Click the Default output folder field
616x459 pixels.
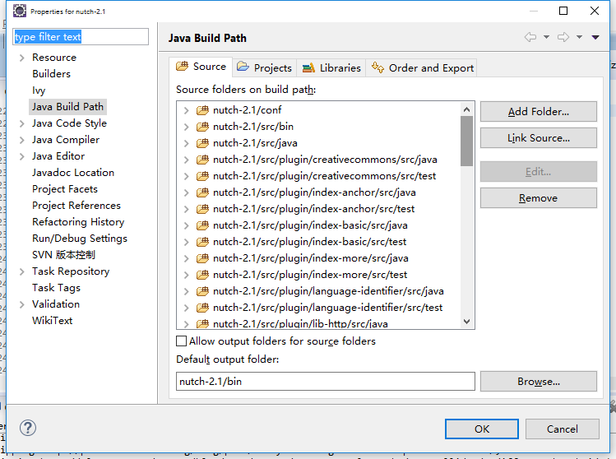(326, 381)
